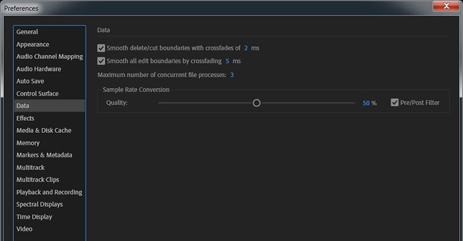Open Audio Channel Mapping preferences
The height and width of the screenshot is (241, 463).
49,57
